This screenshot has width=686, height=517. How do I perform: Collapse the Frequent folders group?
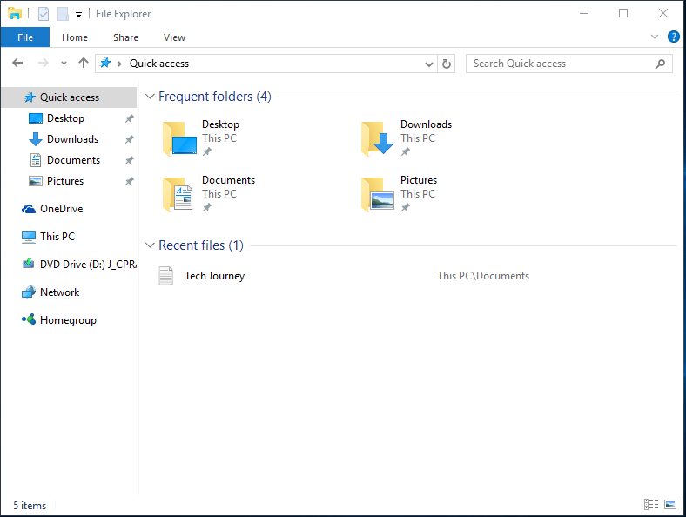point(150,97)
